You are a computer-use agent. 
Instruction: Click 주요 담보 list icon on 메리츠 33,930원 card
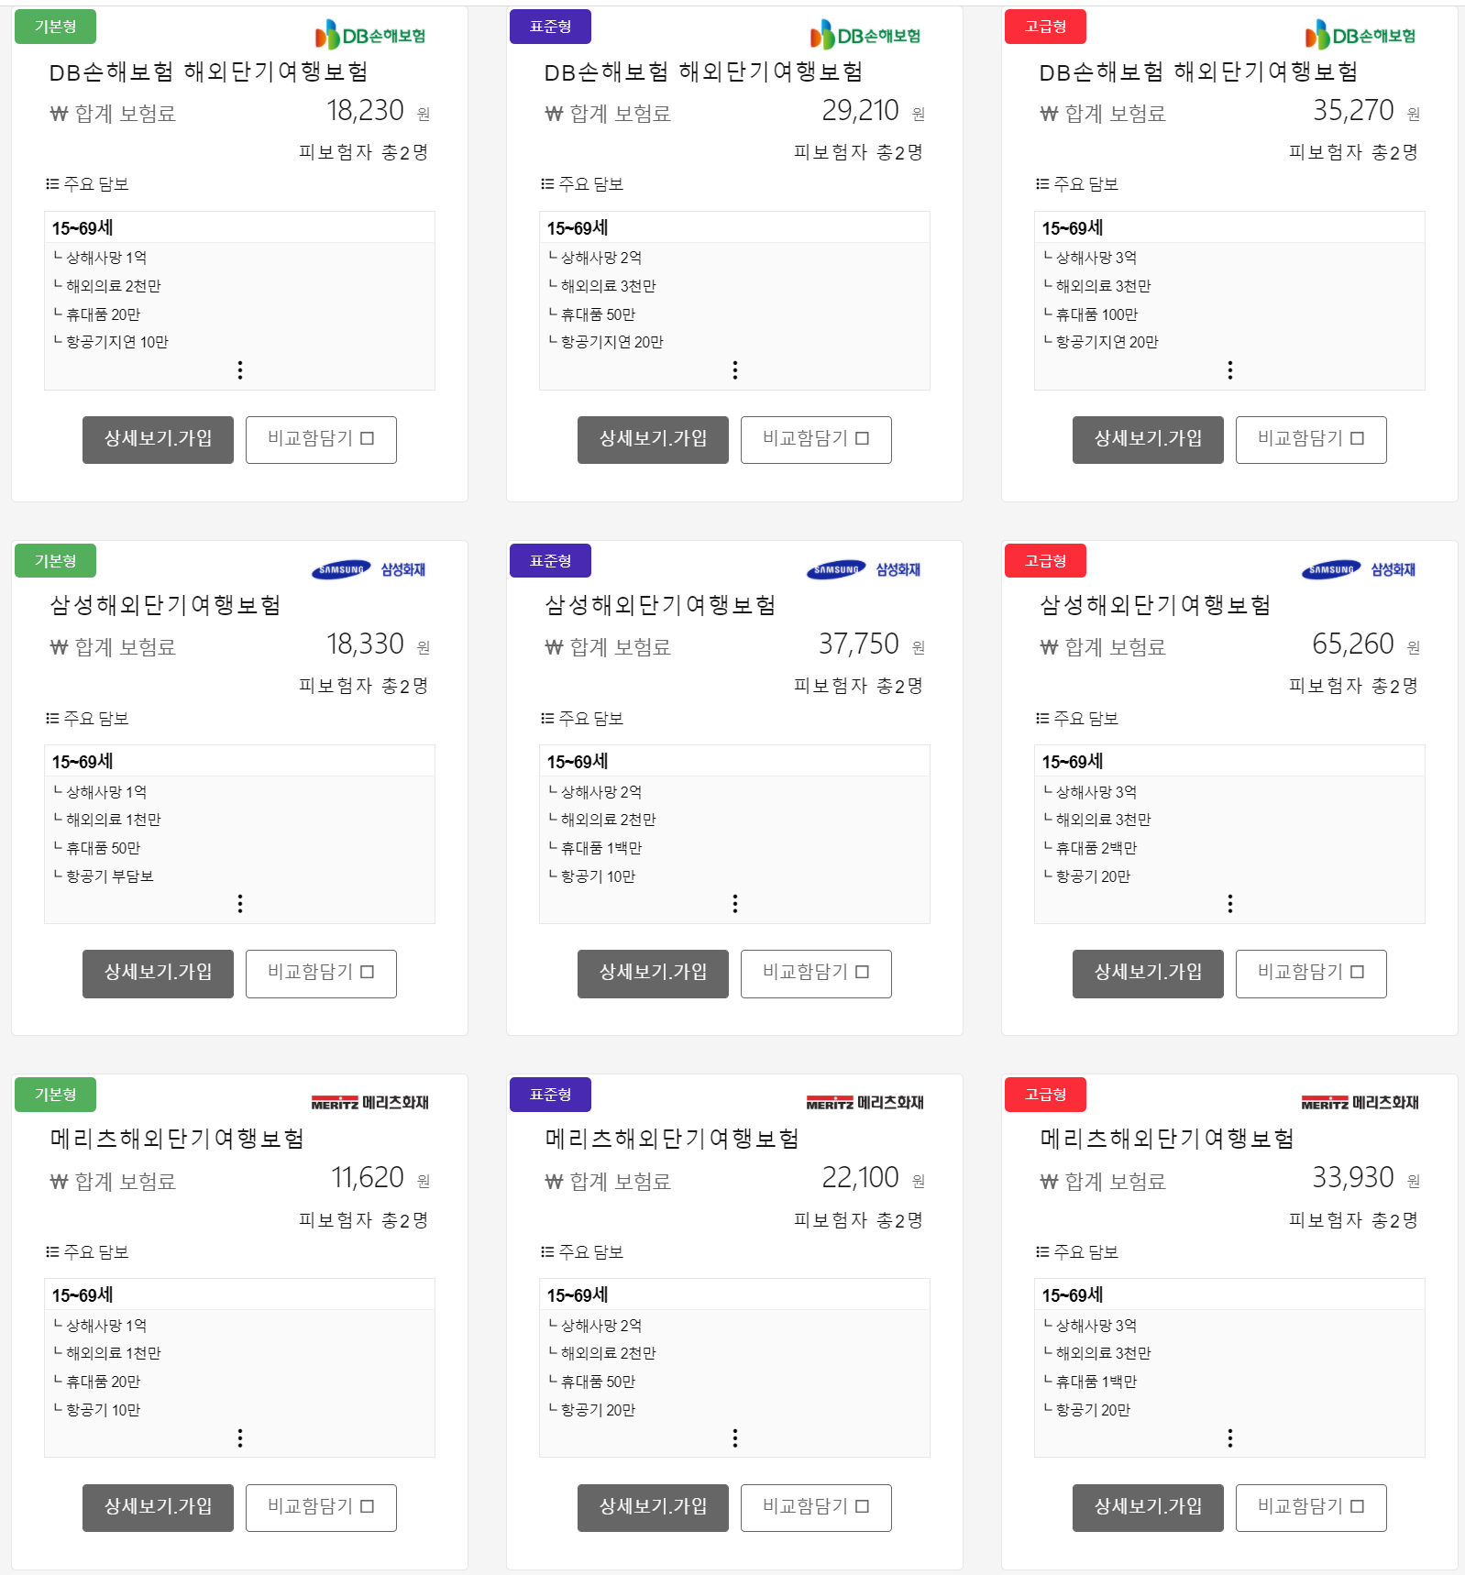pyautogui.click(x=1042, y=1251)
